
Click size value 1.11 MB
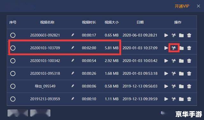[x=112, y=99]
